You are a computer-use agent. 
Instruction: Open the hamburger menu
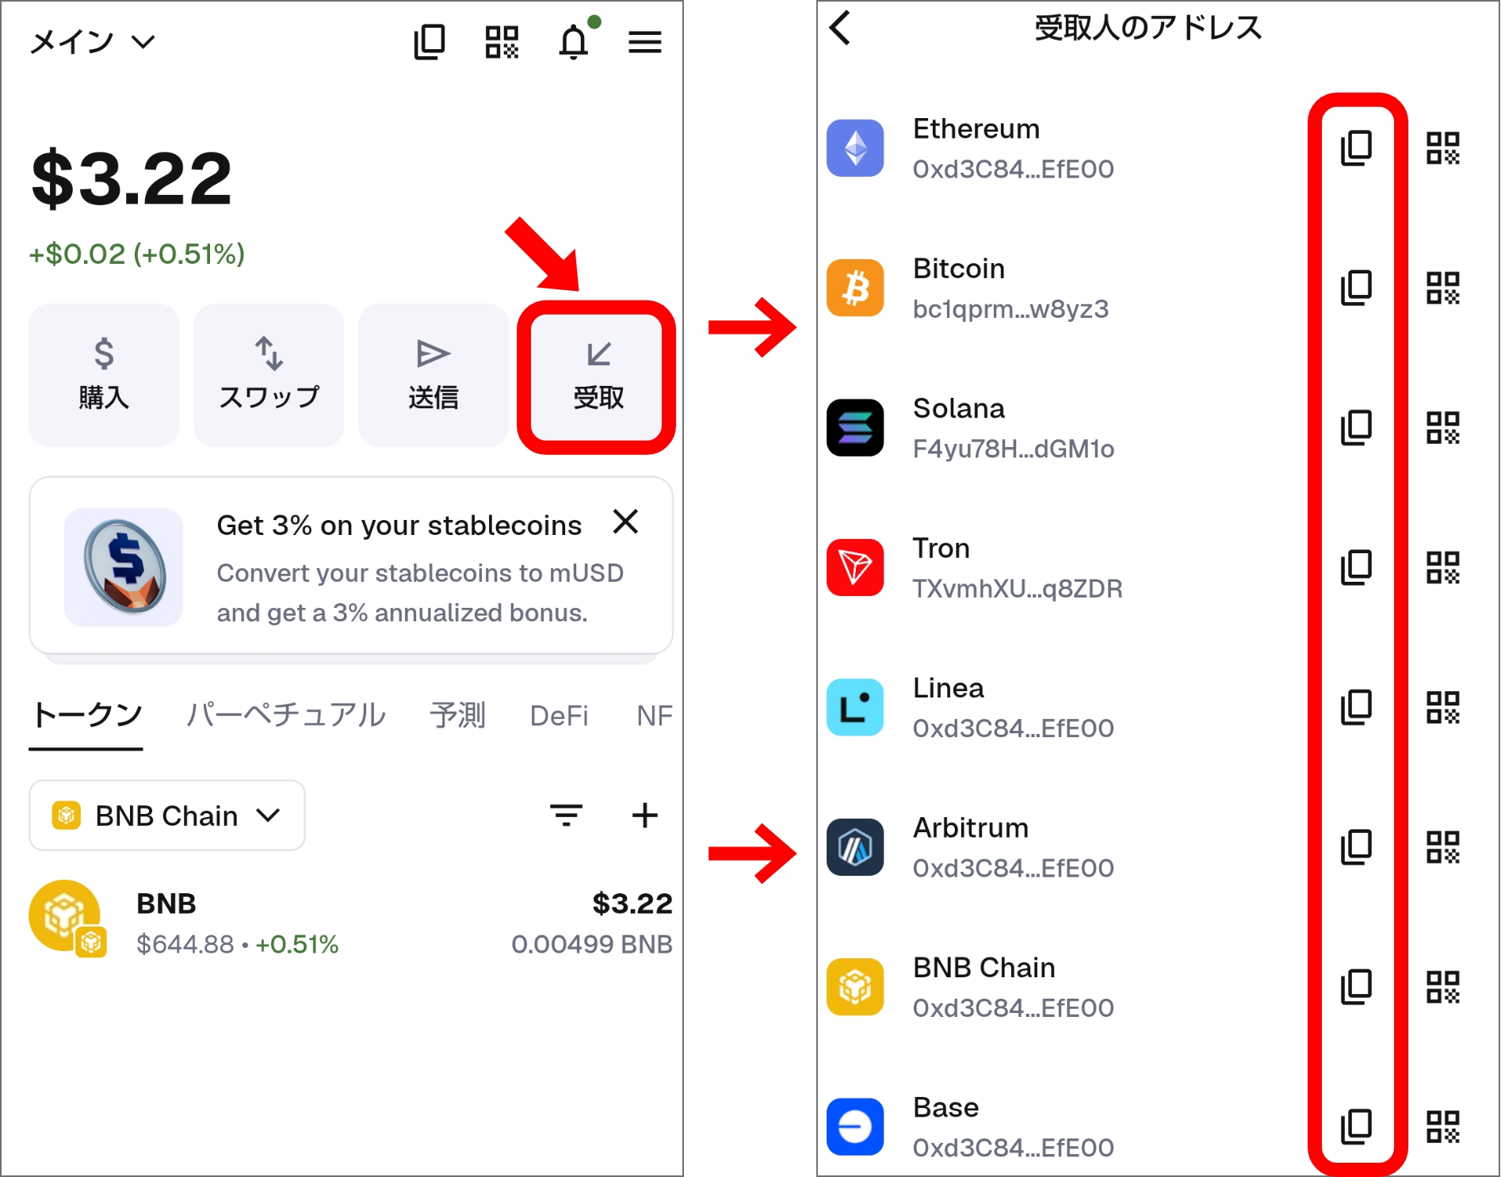[x=645, y=41]
